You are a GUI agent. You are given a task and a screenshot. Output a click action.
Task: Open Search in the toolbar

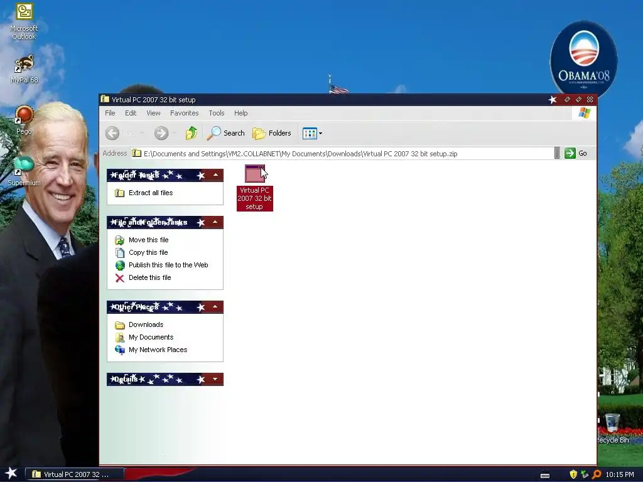pos(225,133)
